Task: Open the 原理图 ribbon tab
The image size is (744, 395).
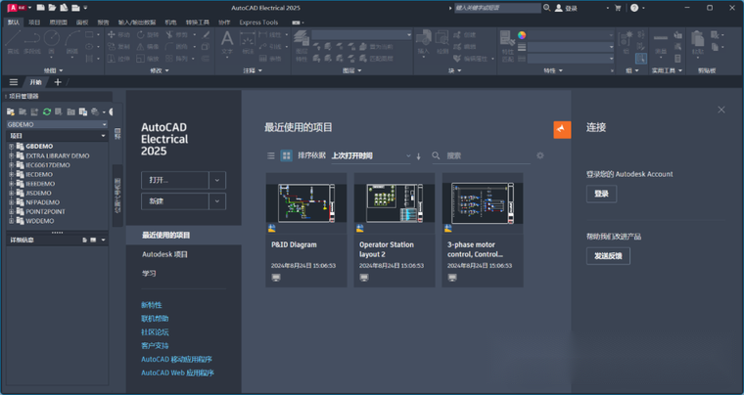Action: coord(58,22)
